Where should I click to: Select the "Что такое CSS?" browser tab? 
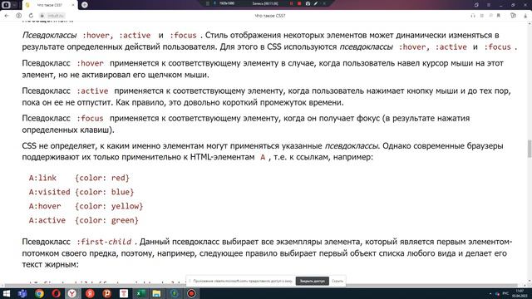click(x=49, y=5)
